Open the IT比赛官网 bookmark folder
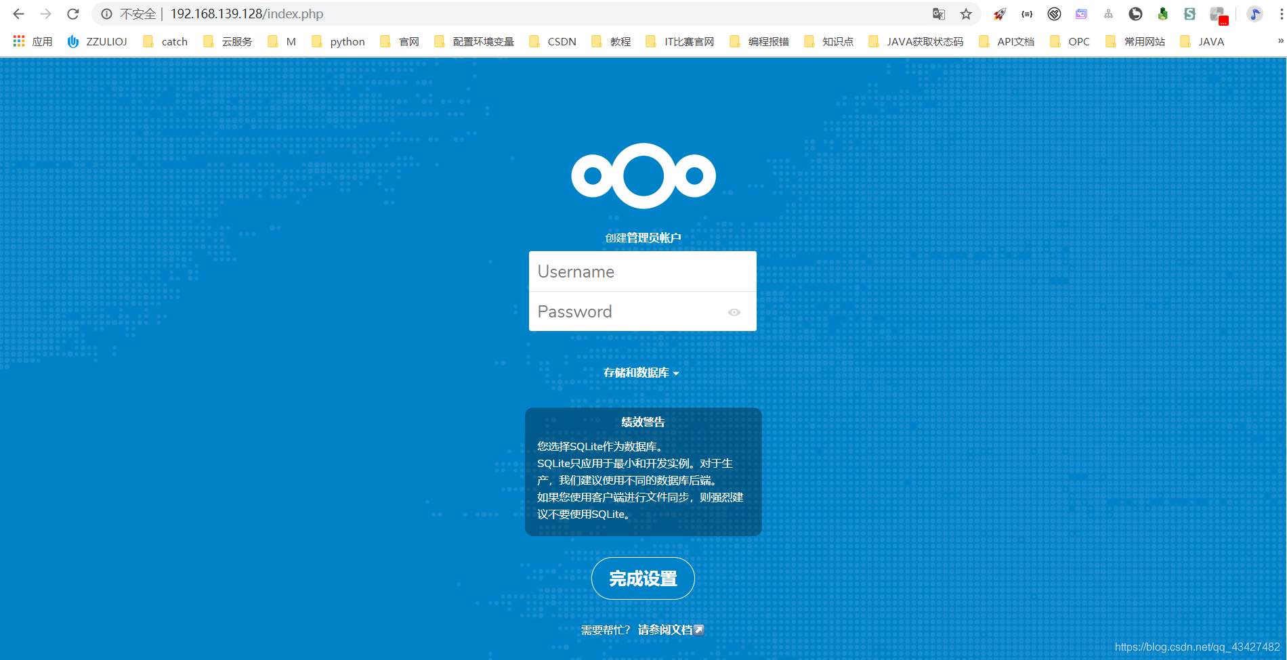The height and width of the screenshot is (660, 1287). click(x=680, y=41)
